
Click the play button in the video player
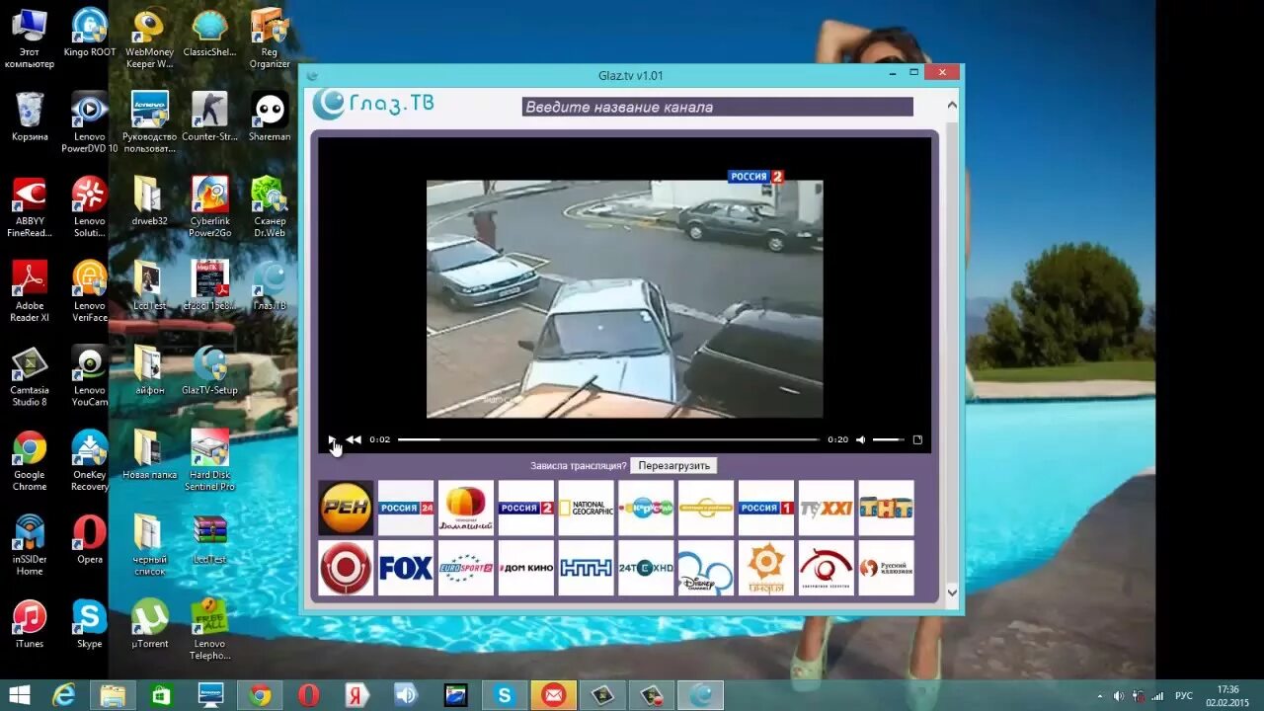(332, 439)
